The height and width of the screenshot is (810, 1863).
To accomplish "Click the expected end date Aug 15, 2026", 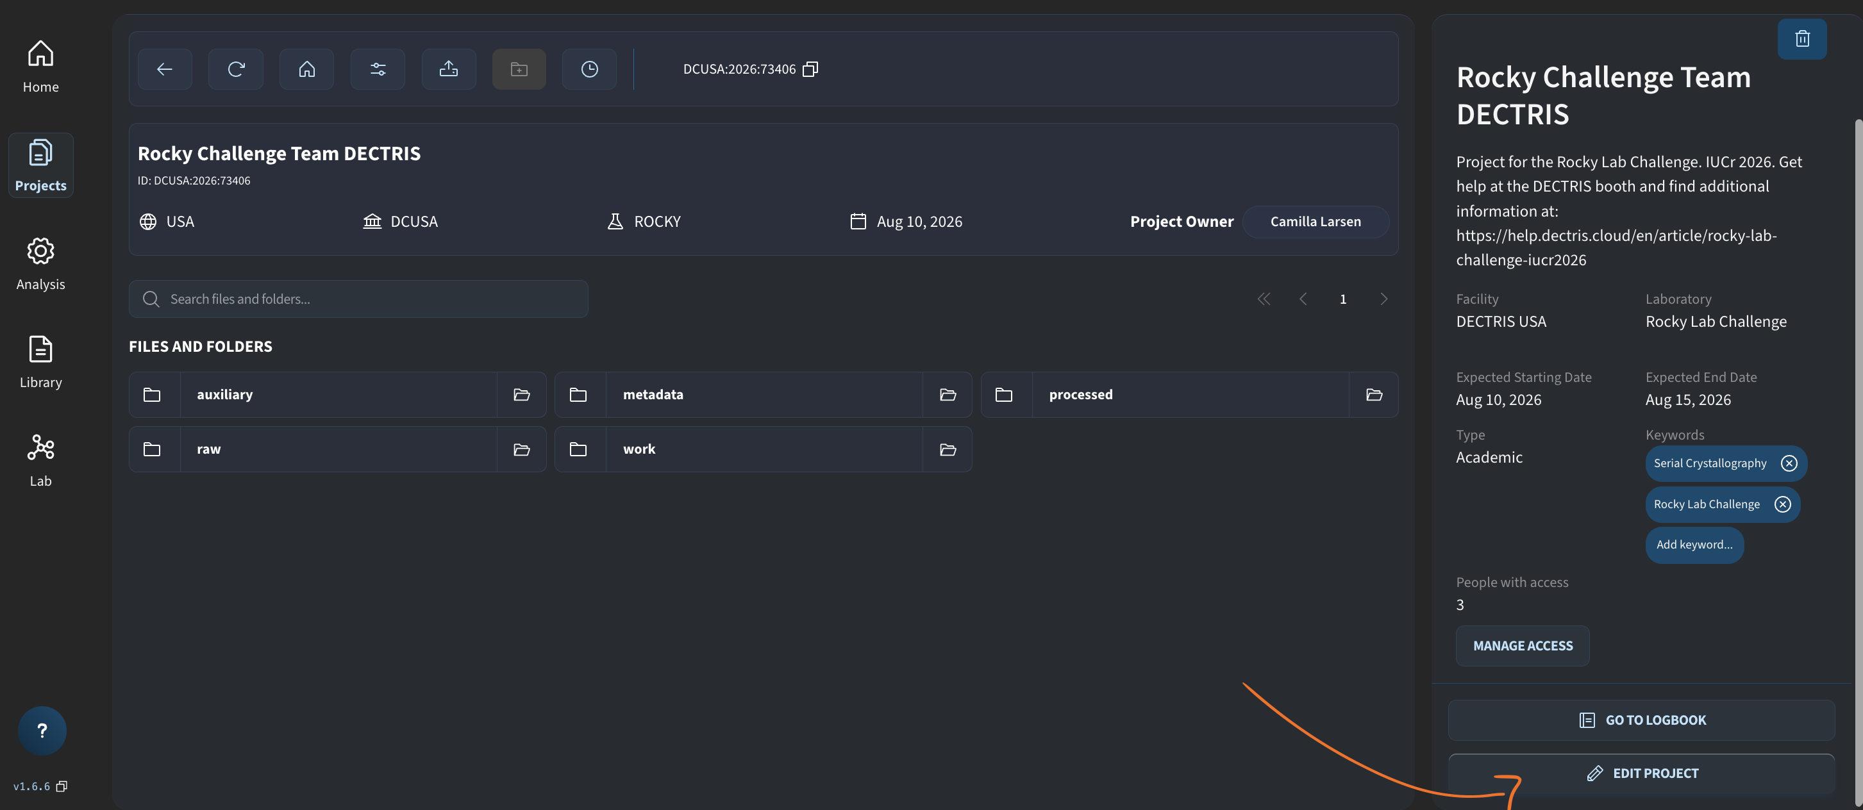I will pyautogui.click(x=1688, y=400).
